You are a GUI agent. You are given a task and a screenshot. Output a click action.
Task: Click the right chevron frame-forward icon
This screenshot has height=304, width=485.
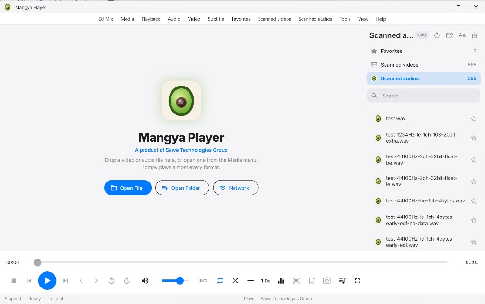point(96,280)
